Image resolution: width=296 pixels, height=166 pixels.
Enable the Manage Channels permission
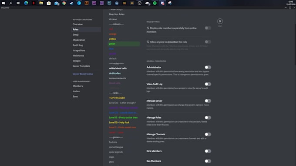pyautogui.click(x=208, y=134)
